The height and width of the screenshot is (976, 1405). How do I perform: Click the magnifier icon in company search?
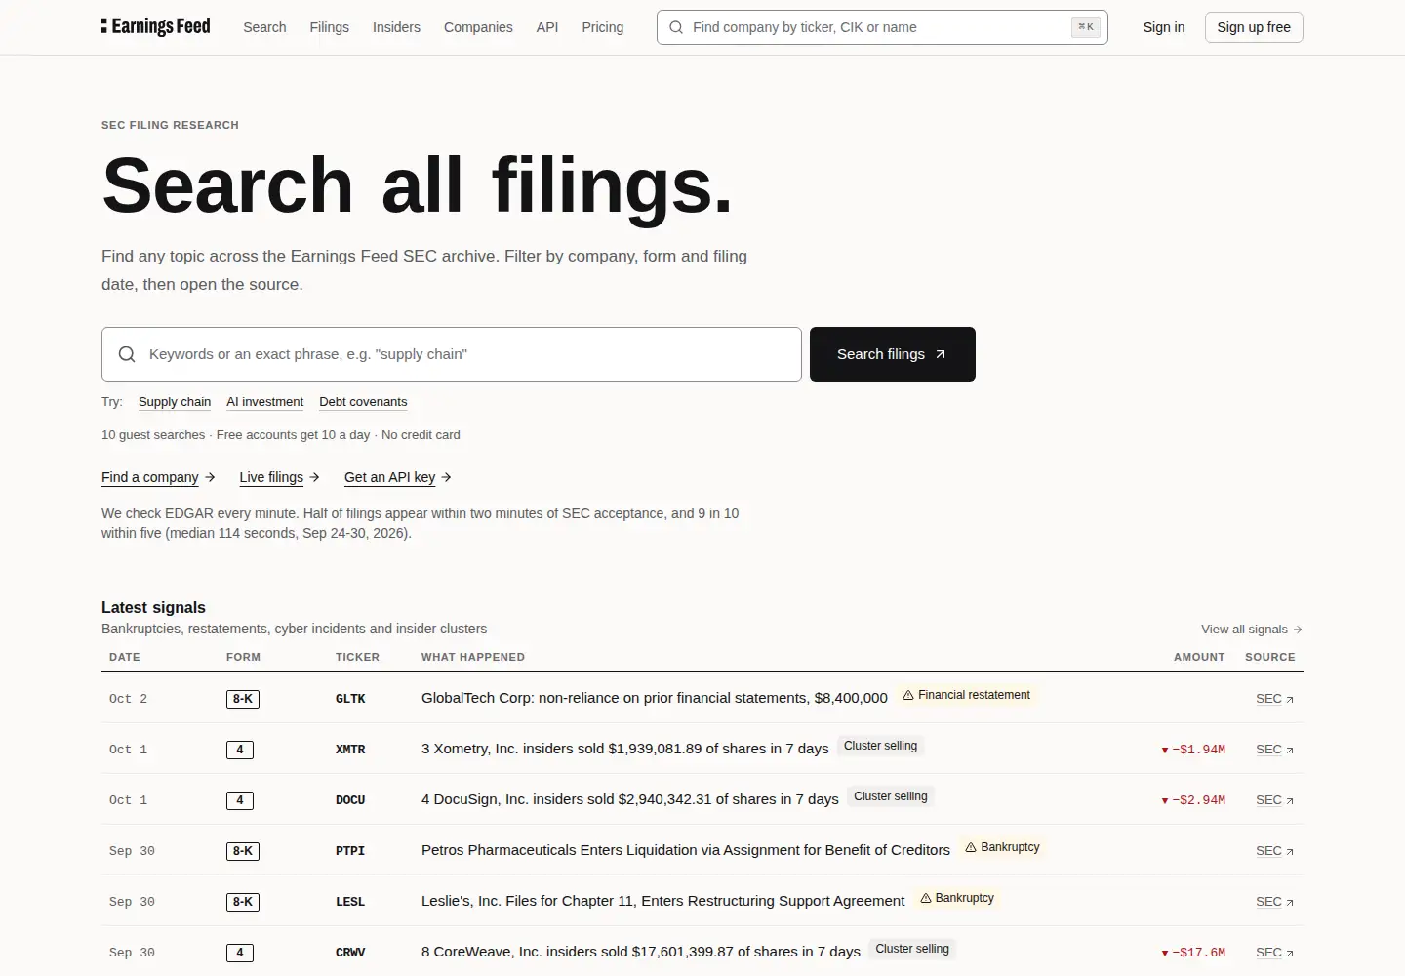pyautogui.click(x=676, y=27)
